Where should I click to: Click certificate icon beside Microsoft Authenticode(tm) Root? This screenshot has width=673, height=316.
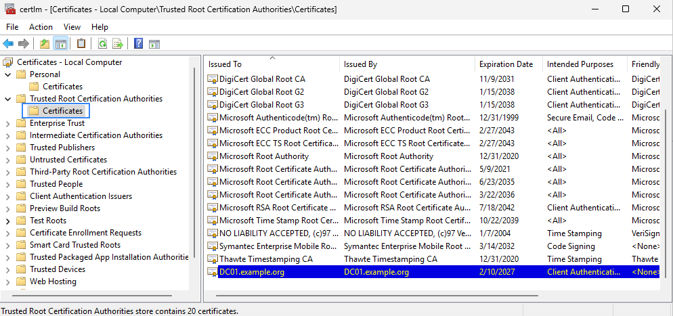(213, 118)
